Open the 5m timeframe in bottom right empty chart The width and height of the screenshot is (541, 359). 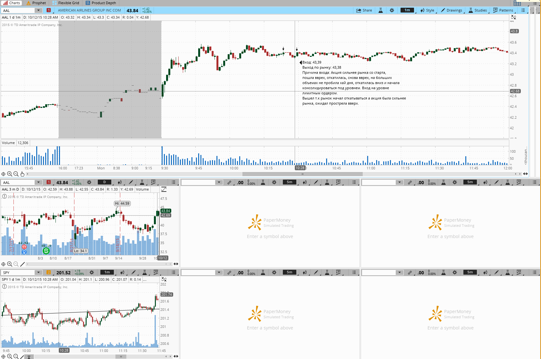click(x=470, y=272)
